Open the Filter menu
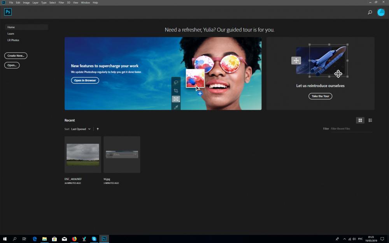The height and width of the screenshot is (243, 389). (61, 2)
